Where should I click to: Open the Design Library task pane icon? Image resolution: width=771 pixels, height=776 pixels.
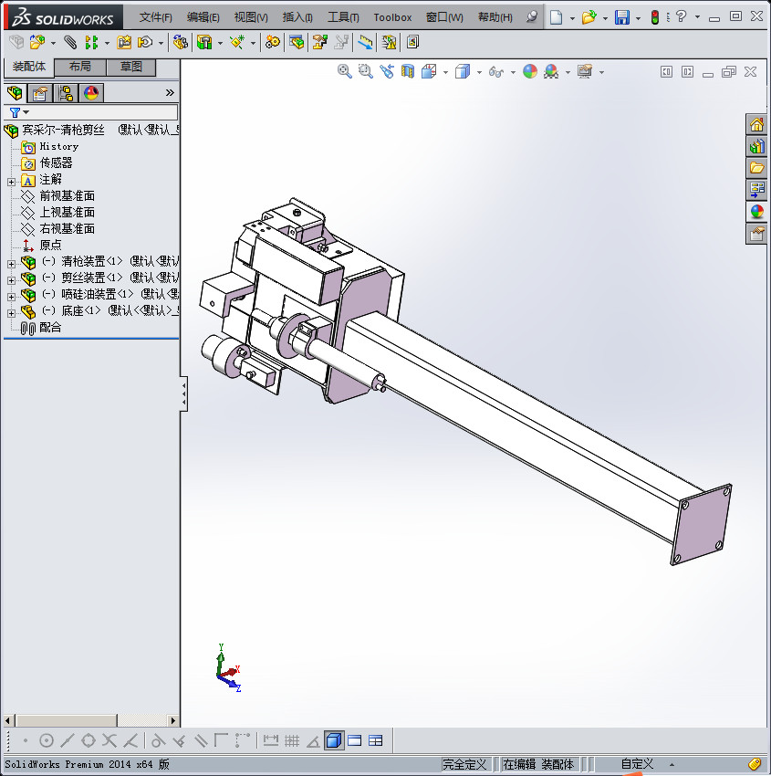tap(756, 146)
